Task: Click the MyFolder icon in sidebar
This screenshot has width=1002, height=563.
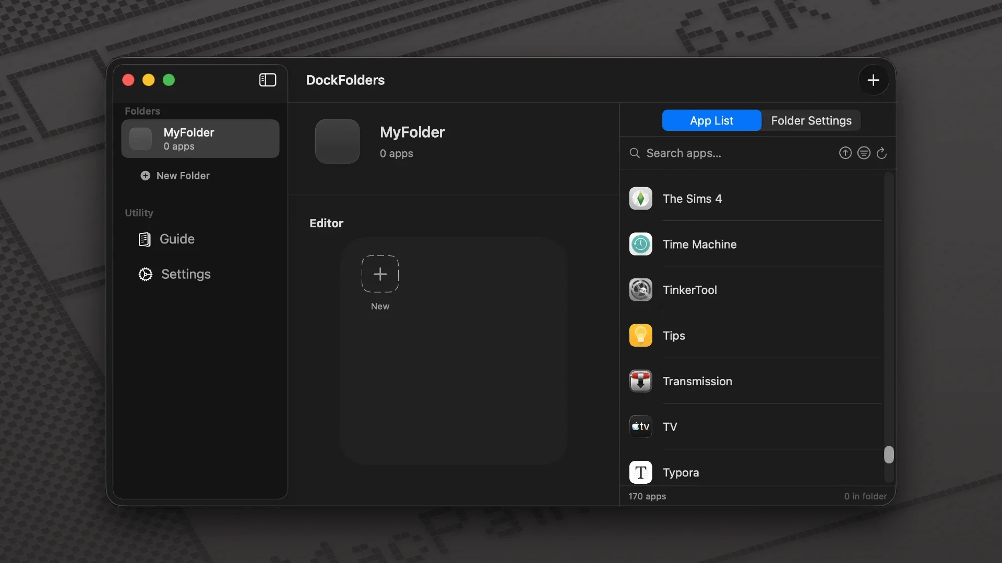Action: [140, 139]
